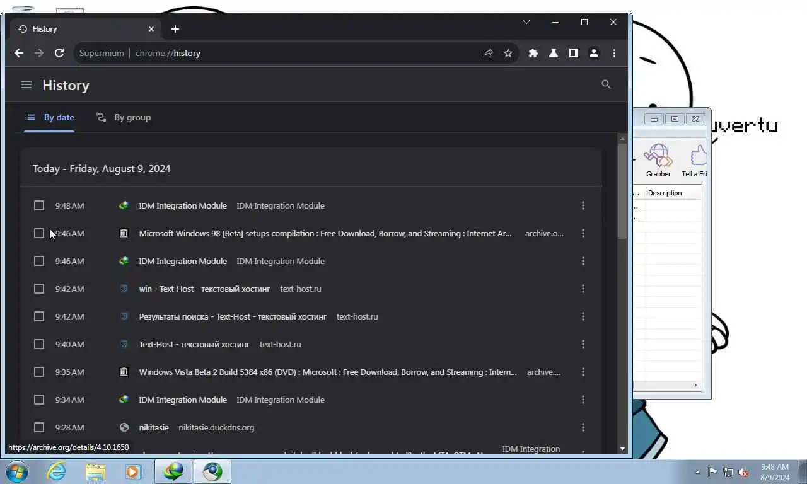
Task: Show hidden tray icons arrow
Action: 697,472
